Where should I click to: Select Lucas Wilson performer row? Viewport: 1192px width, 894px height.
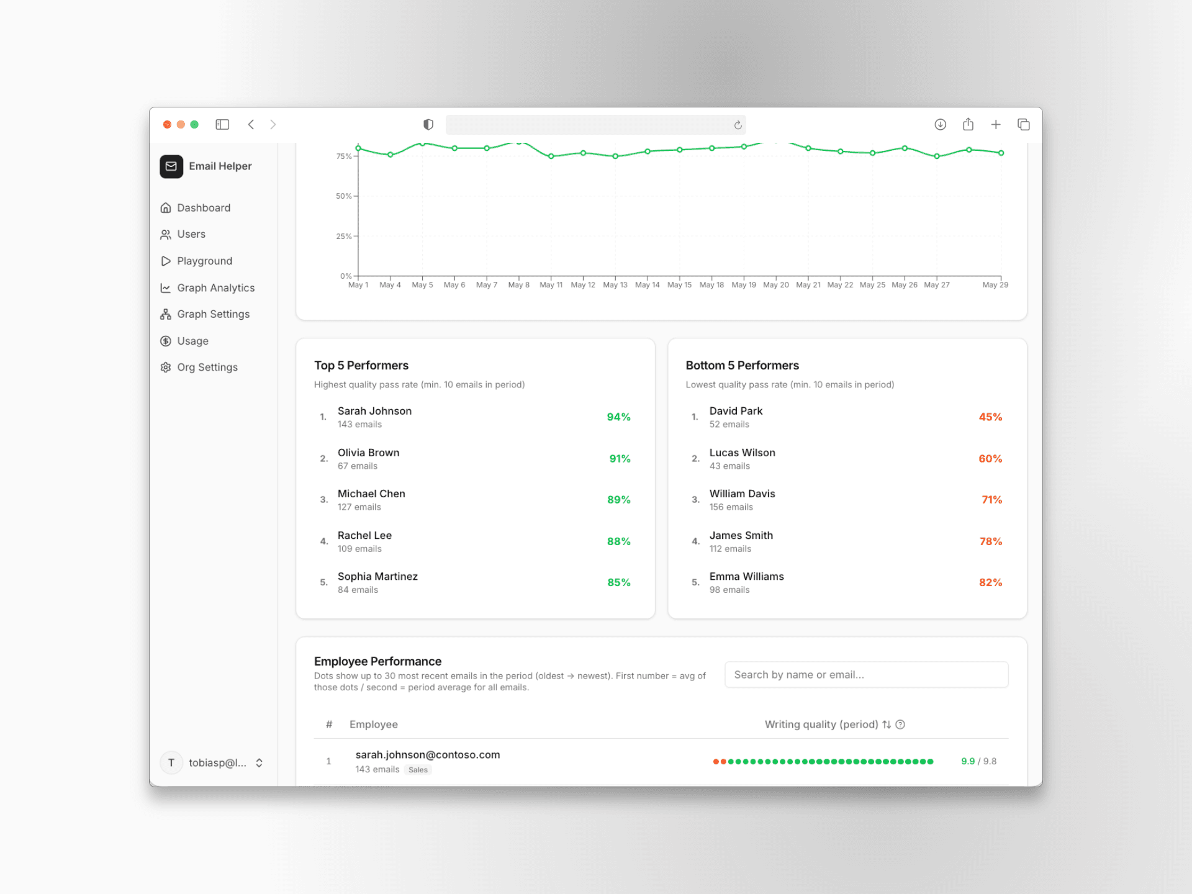847,459
